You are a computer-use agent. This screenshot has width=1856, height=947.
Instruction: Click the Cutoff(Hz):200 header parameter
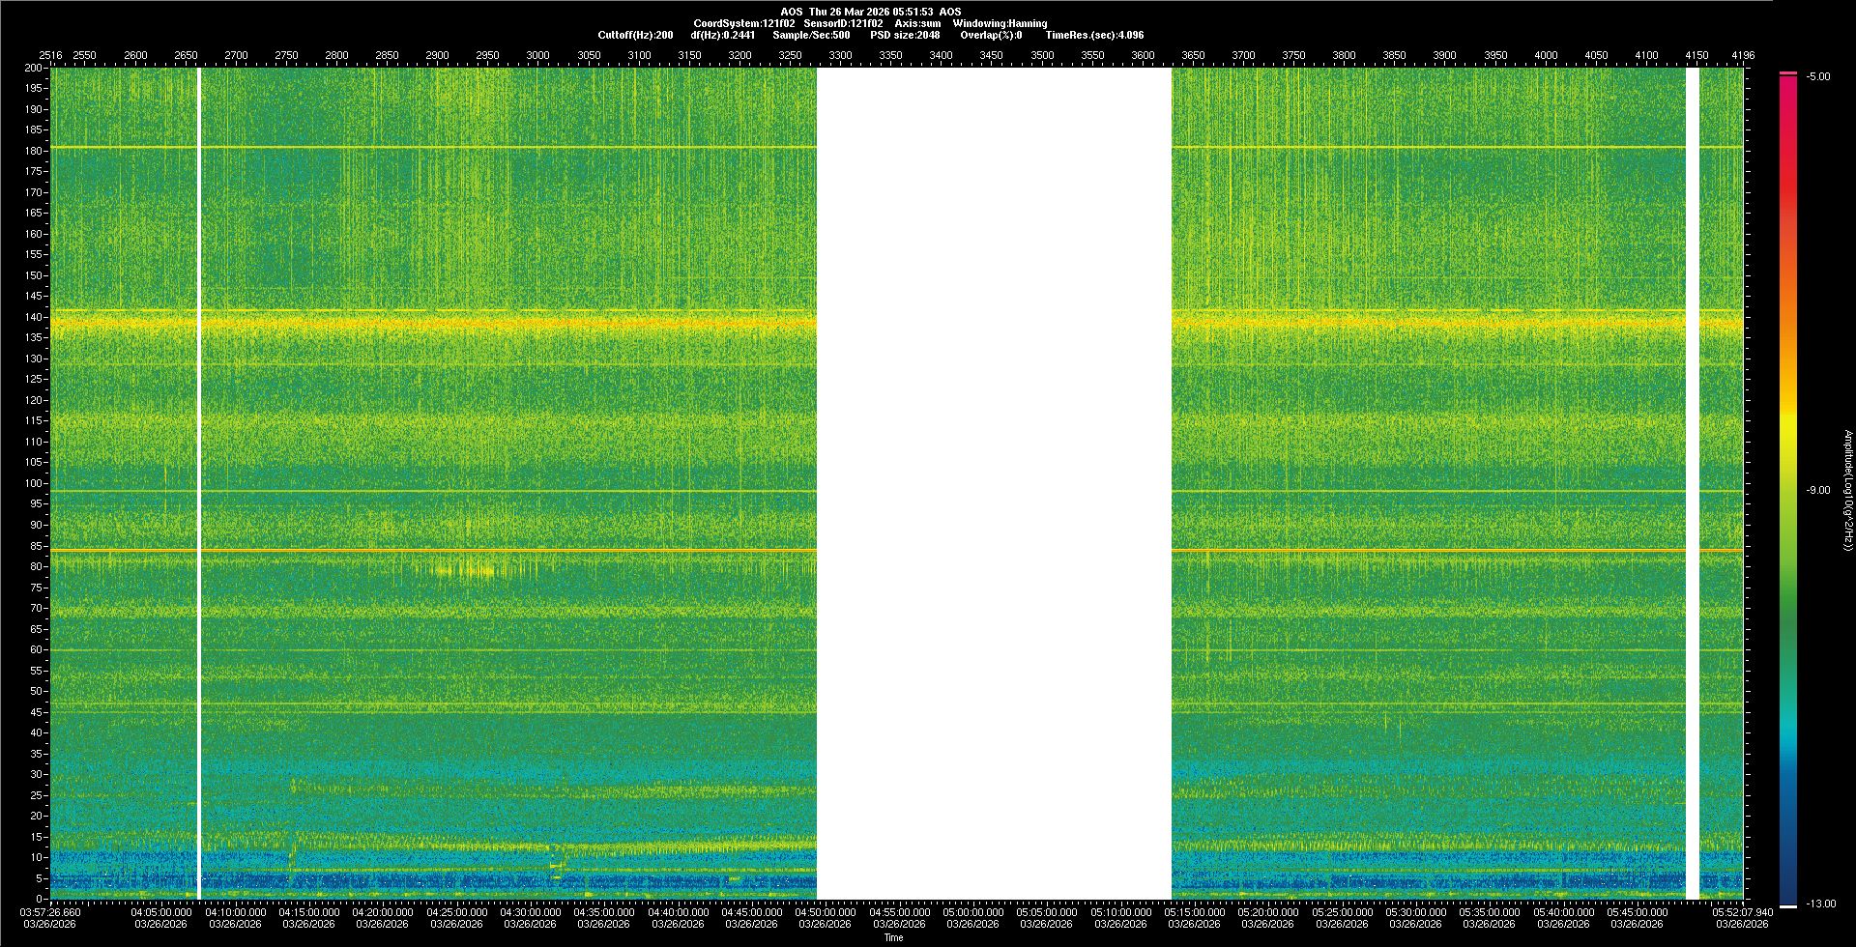pos(635,35)
